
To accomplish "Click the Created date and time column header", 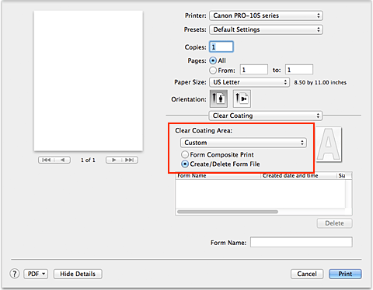I will [298, 176].
